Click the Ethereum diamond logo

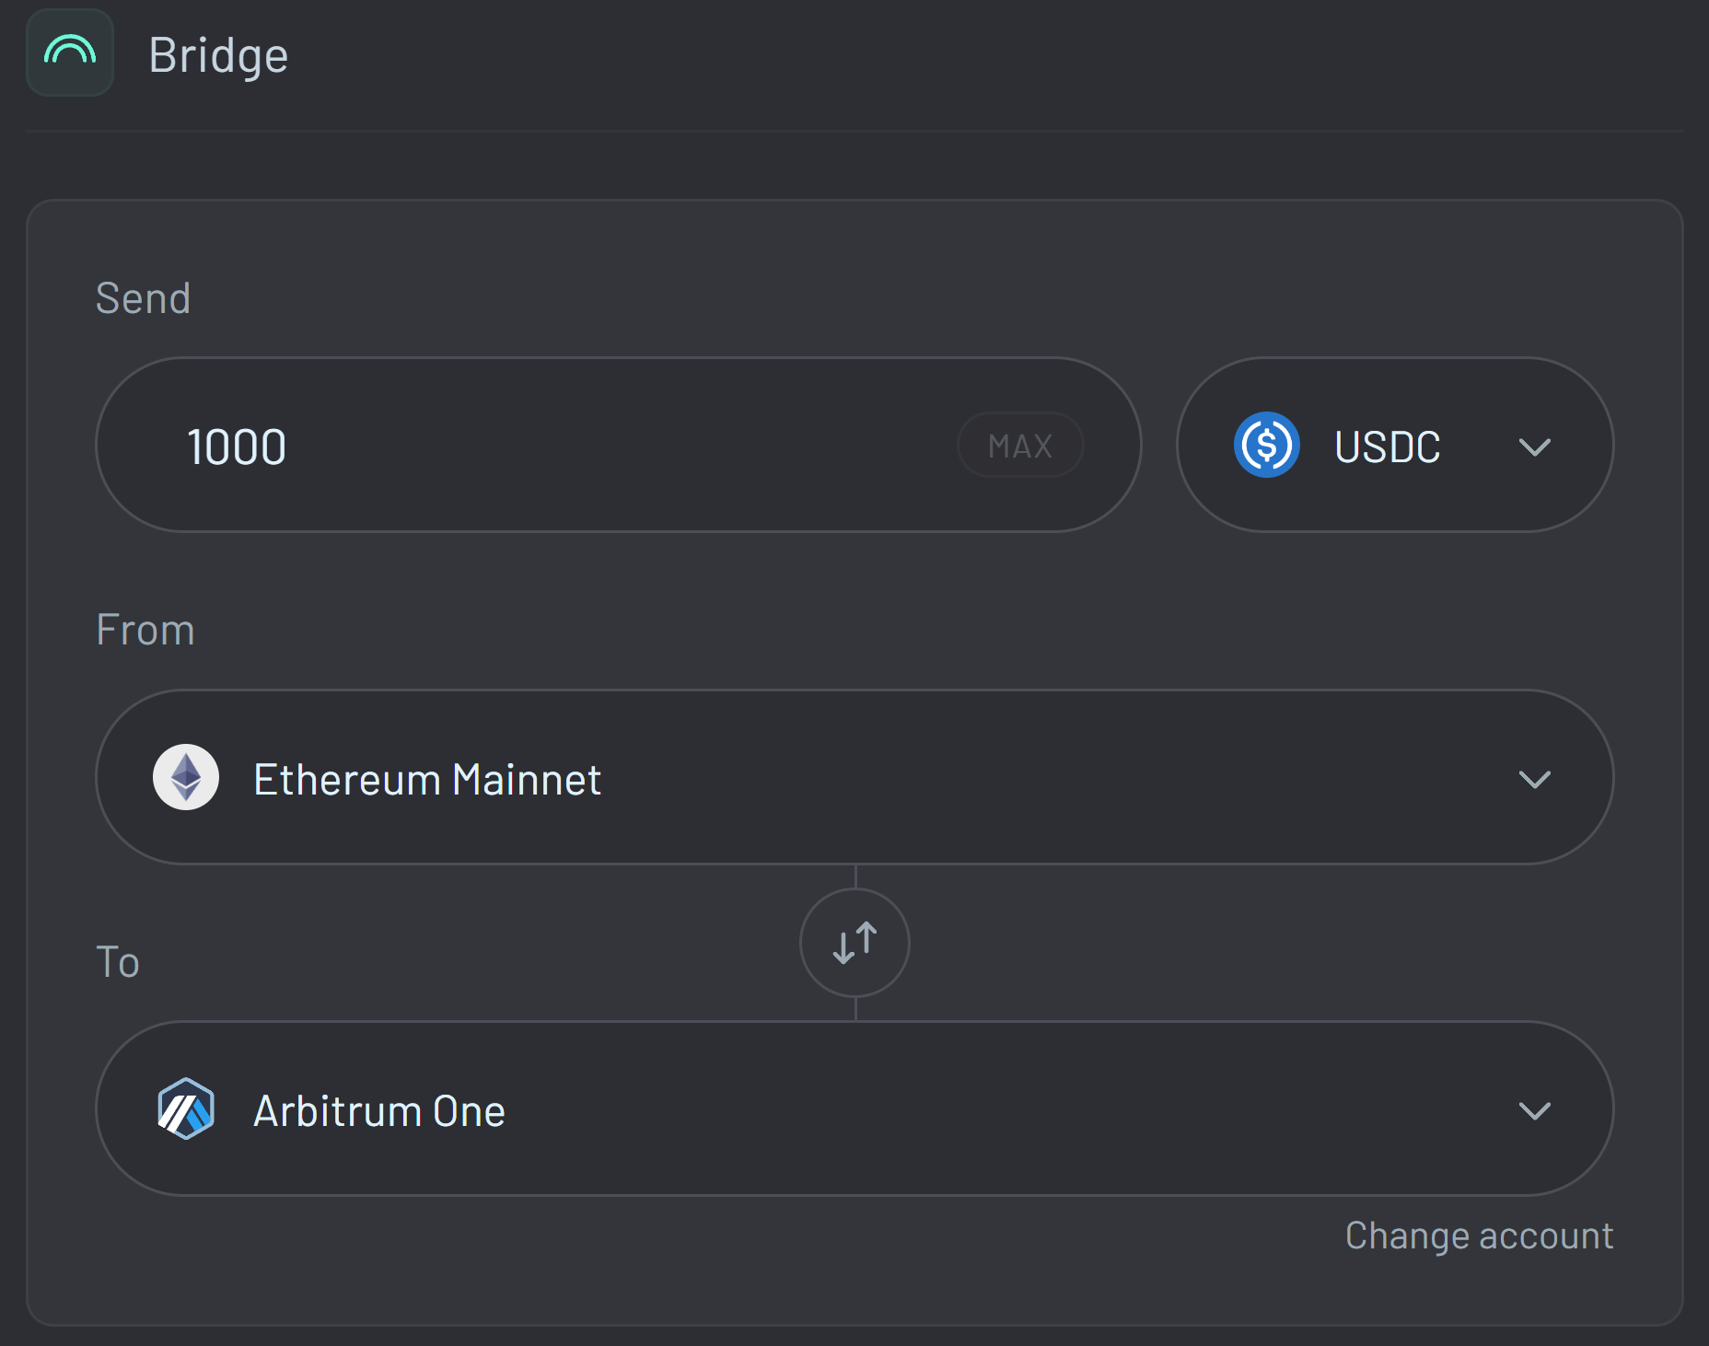(x=186, y=777)
